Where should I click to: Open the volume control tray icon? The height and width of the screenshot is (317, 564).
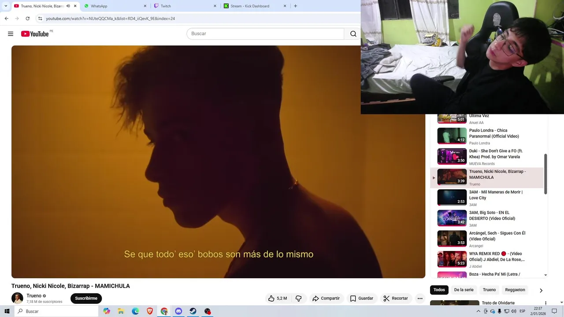click(514, 311)
